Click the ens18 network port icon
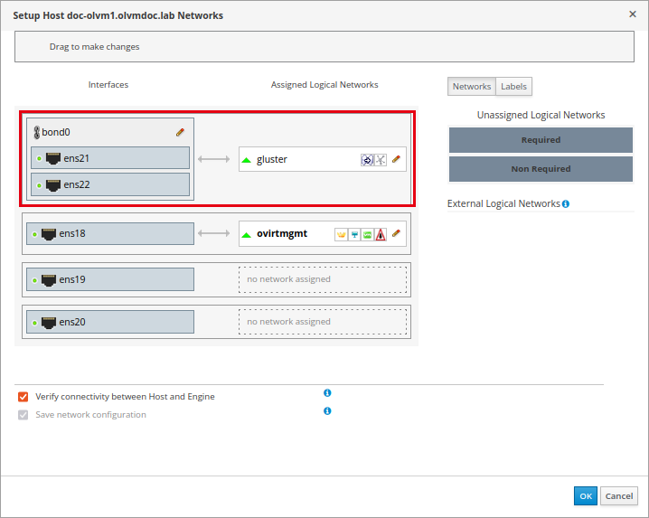 click(49, 234)
